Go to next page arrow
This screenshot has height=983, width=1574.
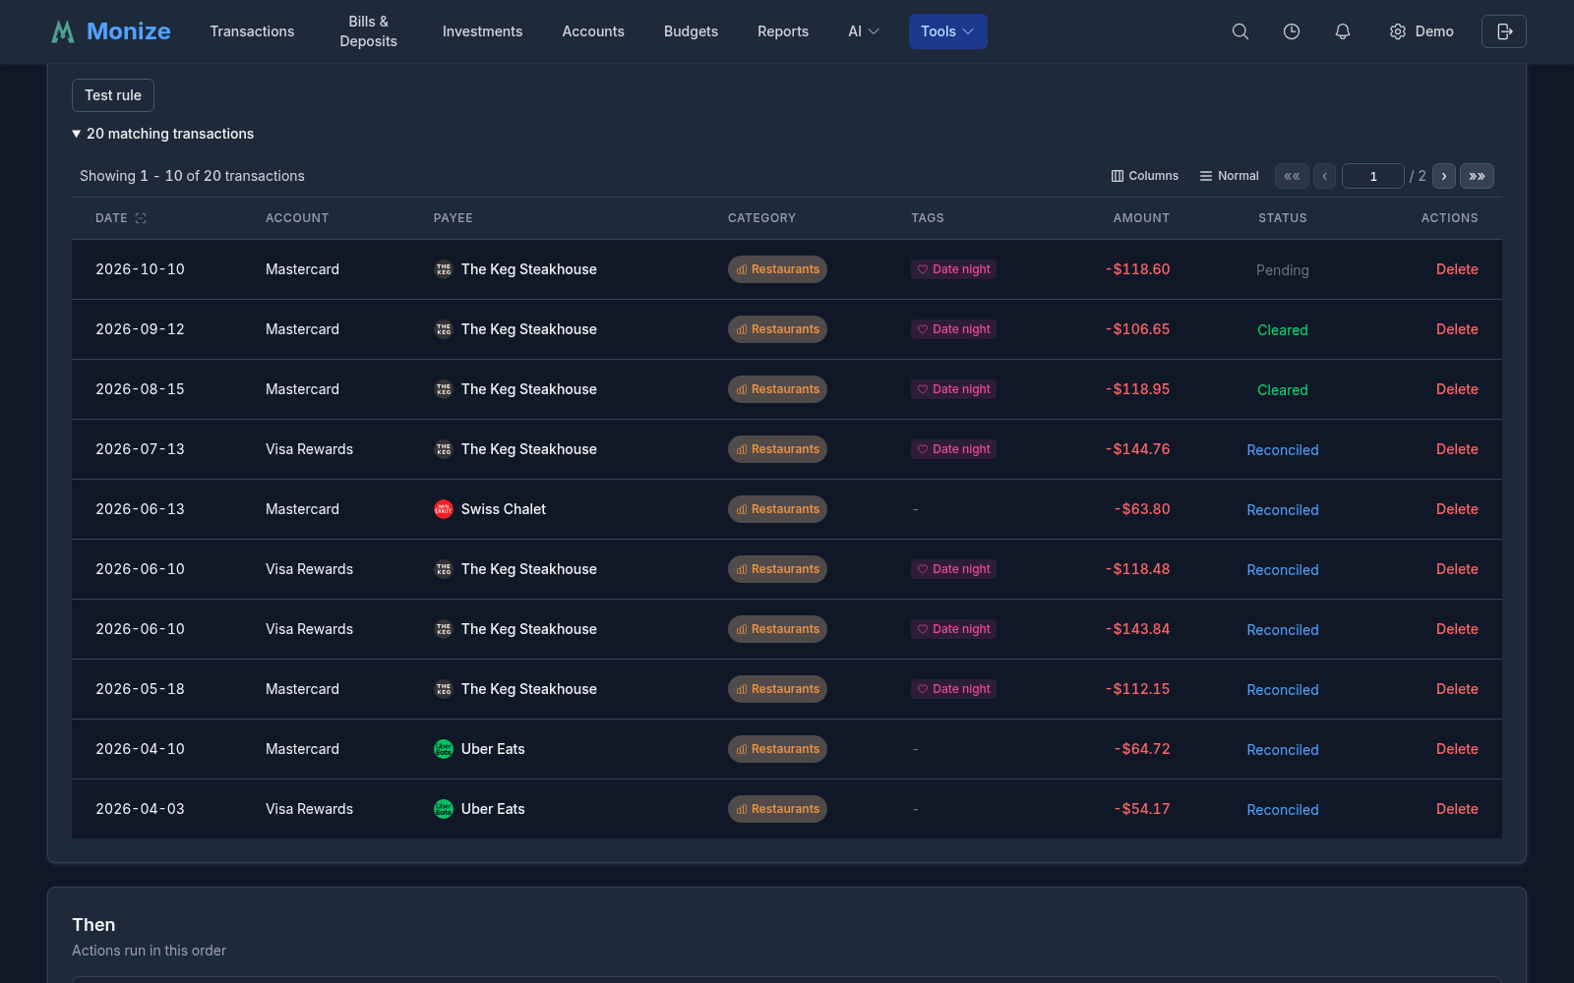click(1444, 176)
